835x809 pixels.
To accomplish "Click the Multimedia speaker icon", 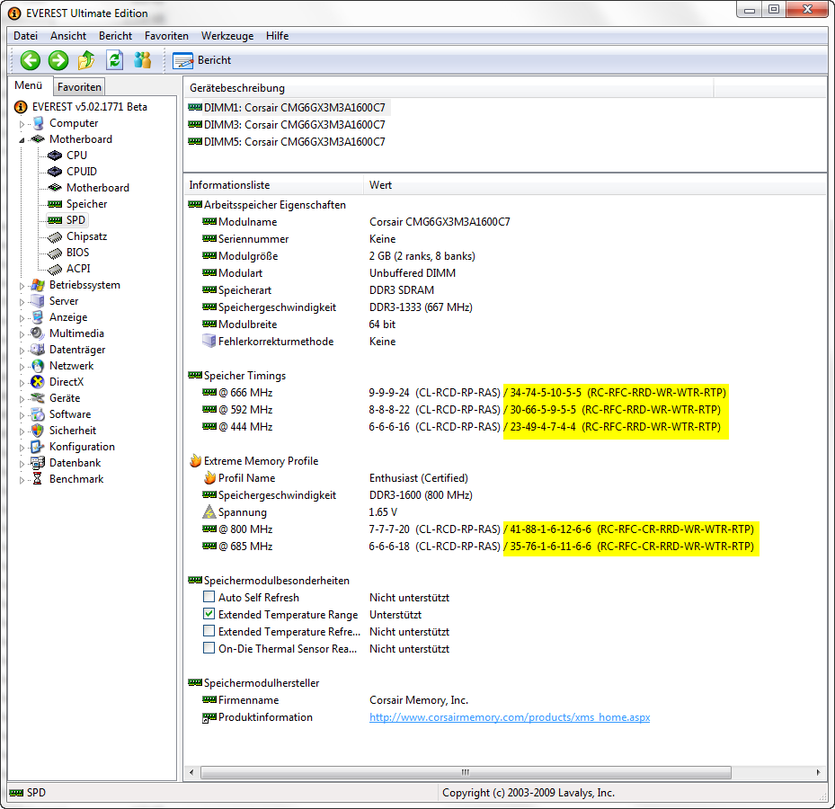I will pyautogui.click(x=37, y=333).
